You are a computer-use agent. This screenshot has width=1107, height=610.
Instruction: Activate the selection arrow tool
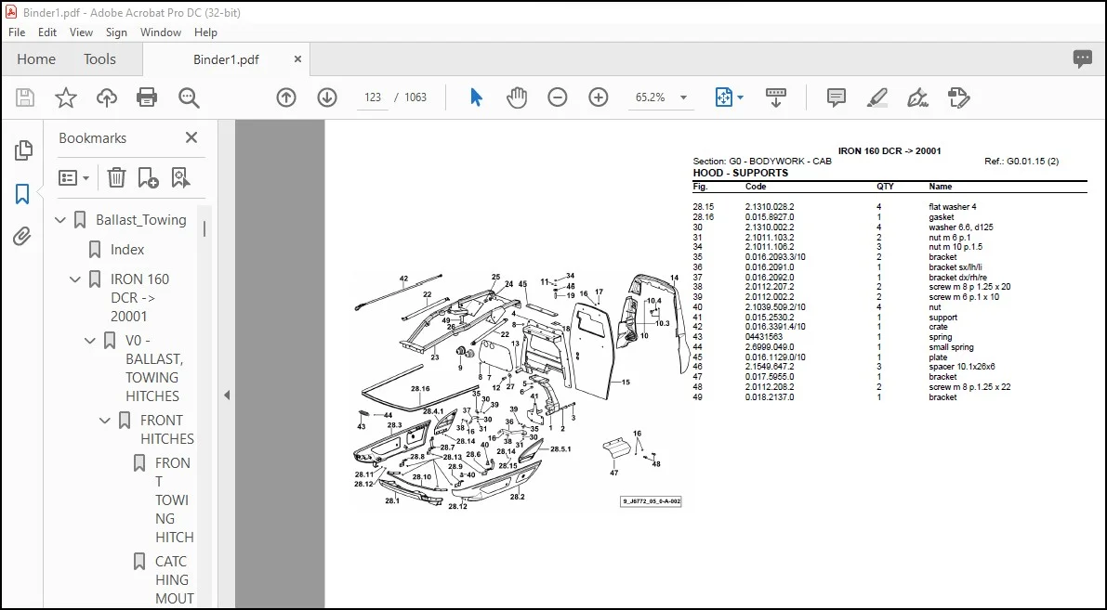pos(477,97)
